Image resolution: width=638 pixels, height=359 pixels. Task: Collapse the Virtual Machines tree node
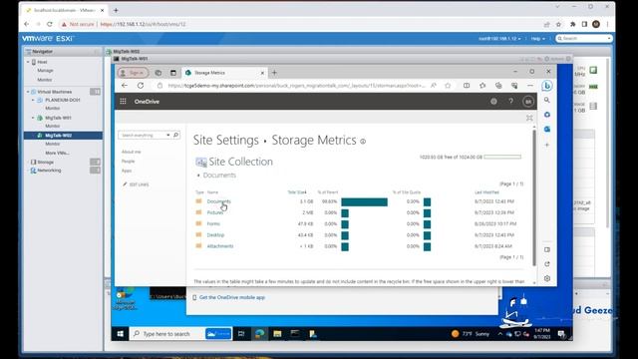point(28,92)
